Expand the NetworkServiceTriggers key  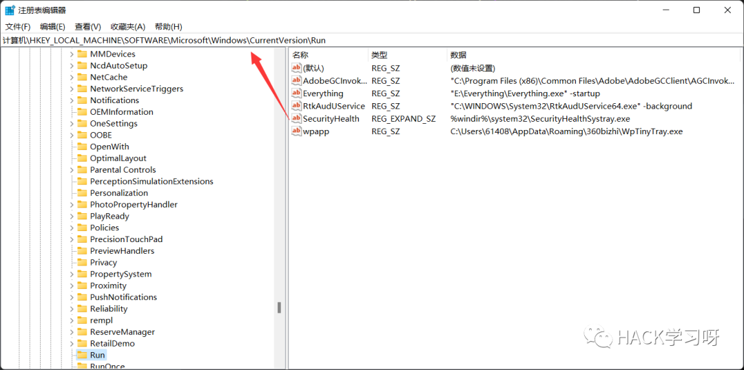tap(72, 89)
